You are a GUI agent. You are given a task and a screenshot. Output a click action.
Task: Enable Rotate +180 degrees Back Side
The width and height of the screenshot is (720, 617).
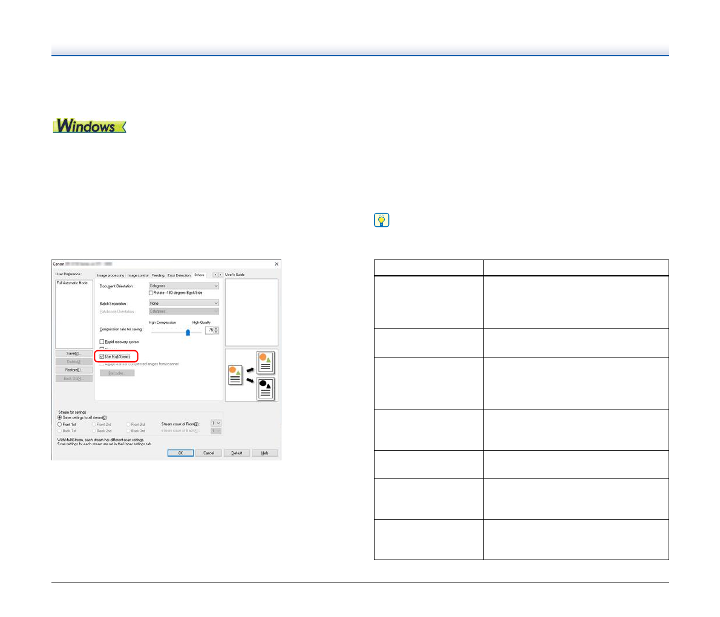pyautogui.click(x=151, y=293)
